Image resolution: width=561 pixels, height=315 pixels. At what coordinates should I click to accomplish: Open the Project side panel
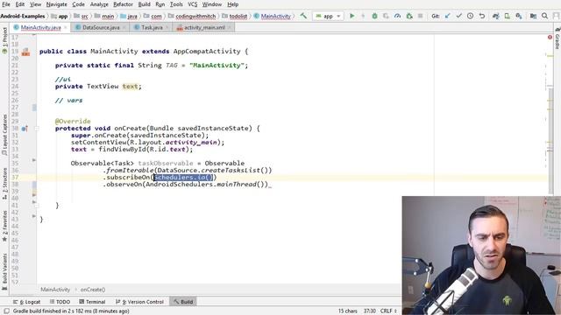coord(4,40)
